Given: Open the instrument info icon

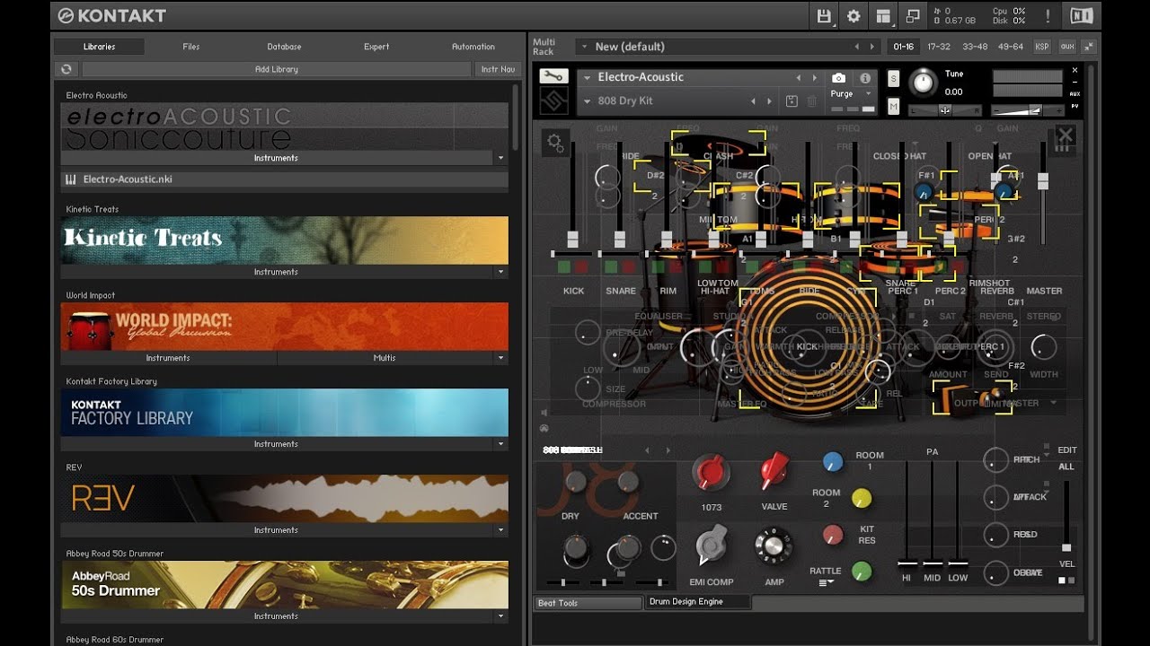Looking at the screenshot, I should 865,78.
